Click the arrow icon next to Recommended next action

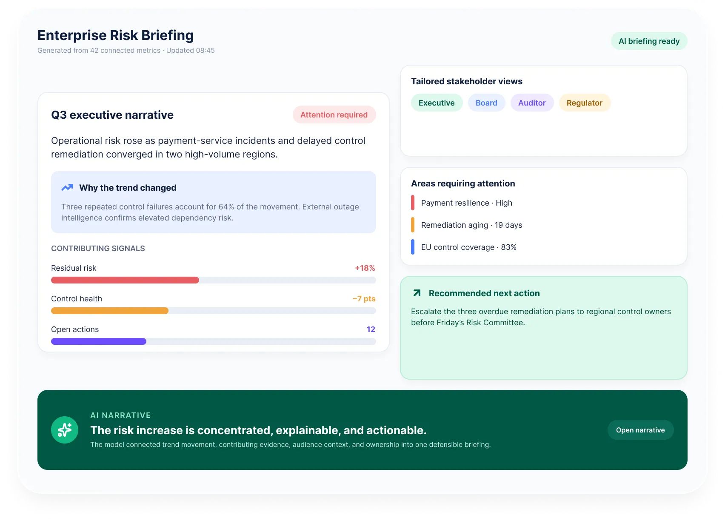click(417, 293)
